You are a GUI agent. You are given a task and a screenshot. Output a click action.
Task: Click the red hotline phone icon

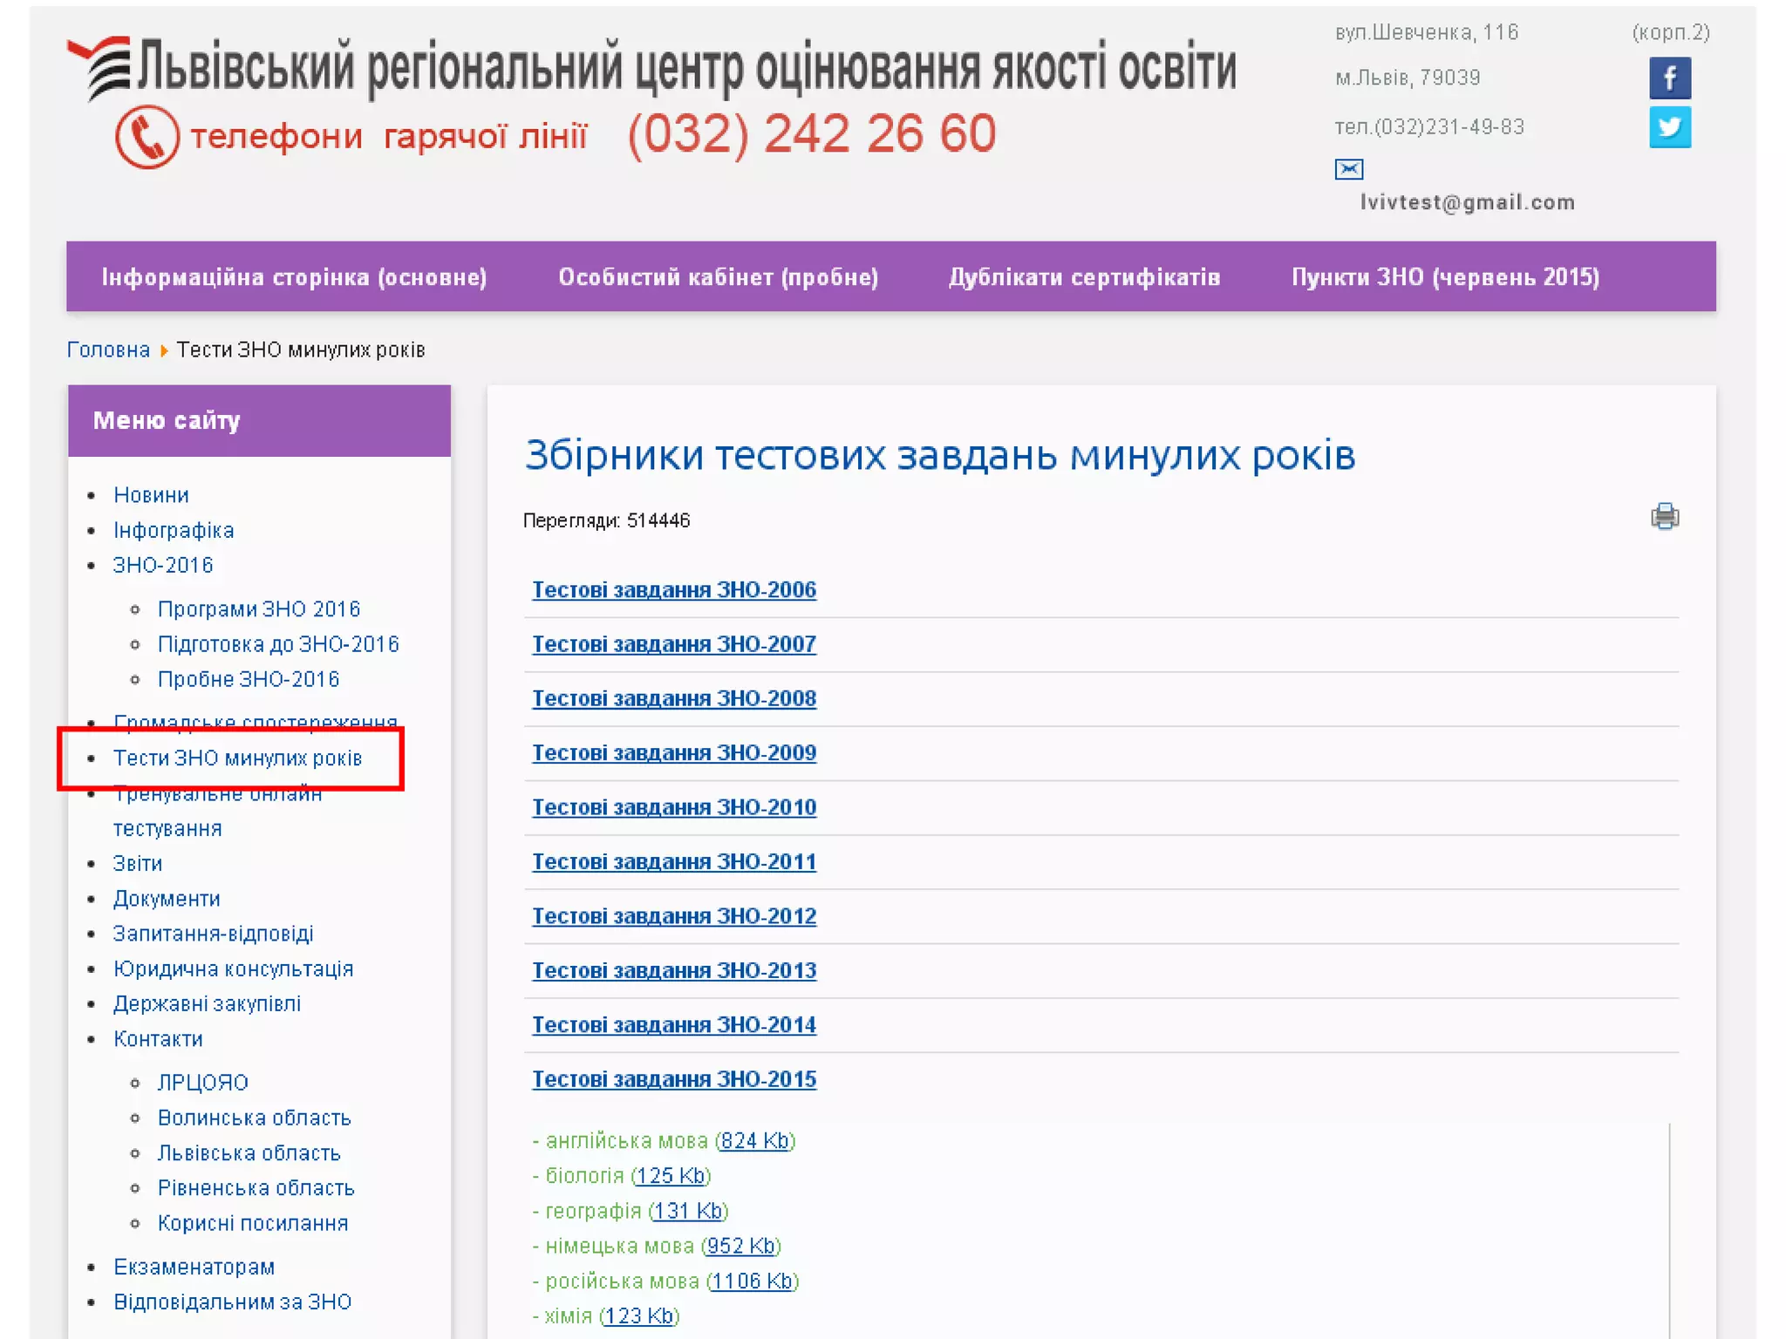[147, 137]
